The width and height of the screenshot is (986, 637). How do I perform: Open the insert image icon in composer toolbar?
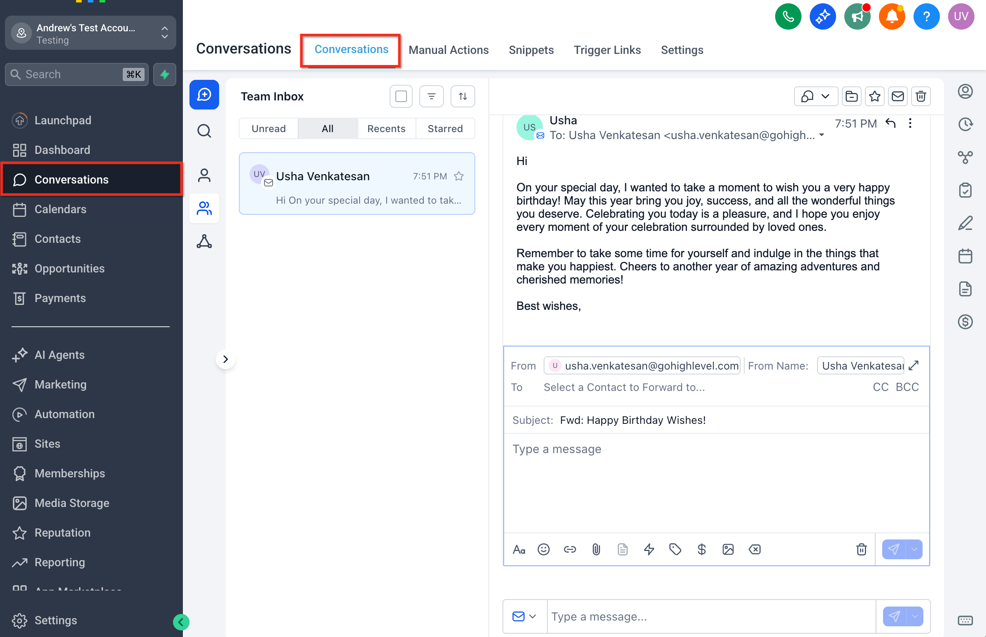[728, 549]
